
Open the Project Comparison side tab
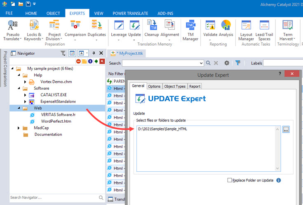coord(5,69)
